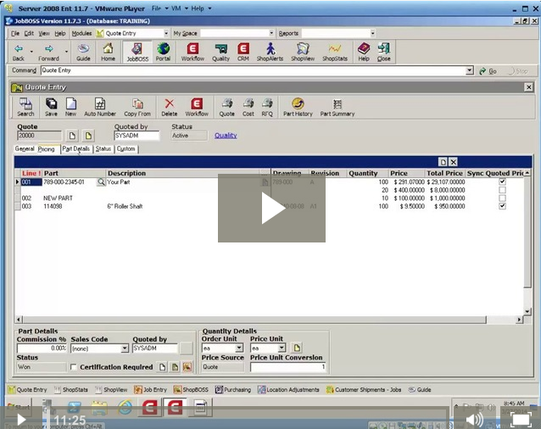Click the Auto Number icon
This screenshot has height=429, width=541.
coord(100,107)
